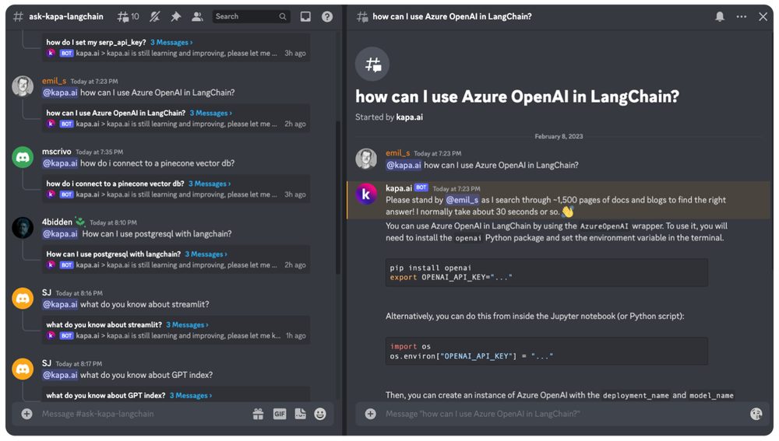Viewport: 779px width, 441px height.
Task: Click 4bidden username
Action: point(57,222)
